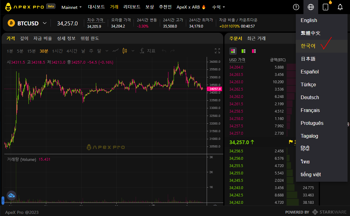Screen dimensions: 350x216
Task: Open the fx 지표 indicators button
Action: (x=147, y=51)
